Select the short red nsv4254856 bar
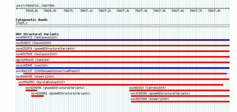Image resolution: width=237 pixels, height=112 pixels. [31, 90]
